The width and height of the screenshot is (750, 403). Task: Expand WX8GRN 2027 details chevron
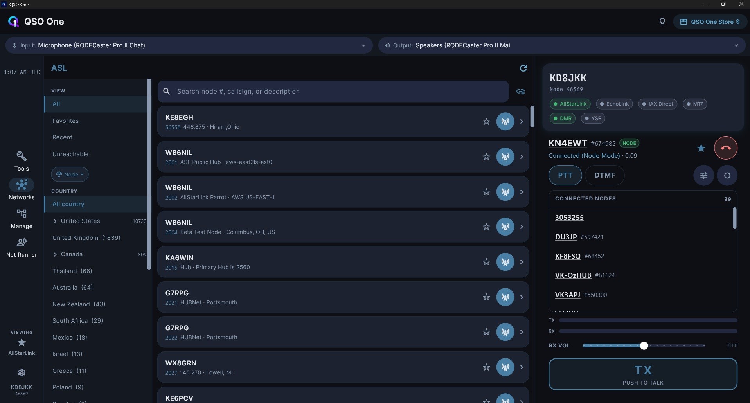(522, 367)
